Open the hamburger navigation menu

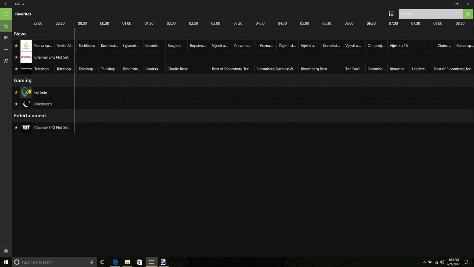click(x=6, y=14)
